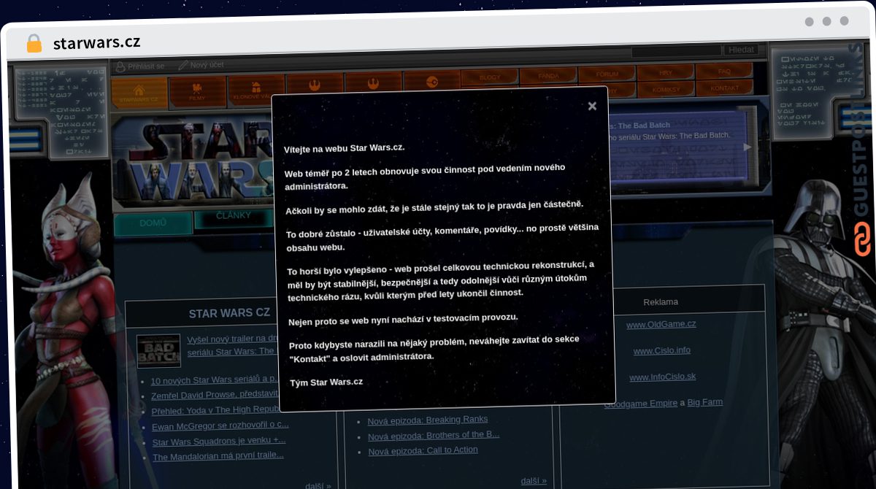Open Nová epizoda: Call to Action link
The height and width of the screenshot is (489, 876).
tap(423, 451)
